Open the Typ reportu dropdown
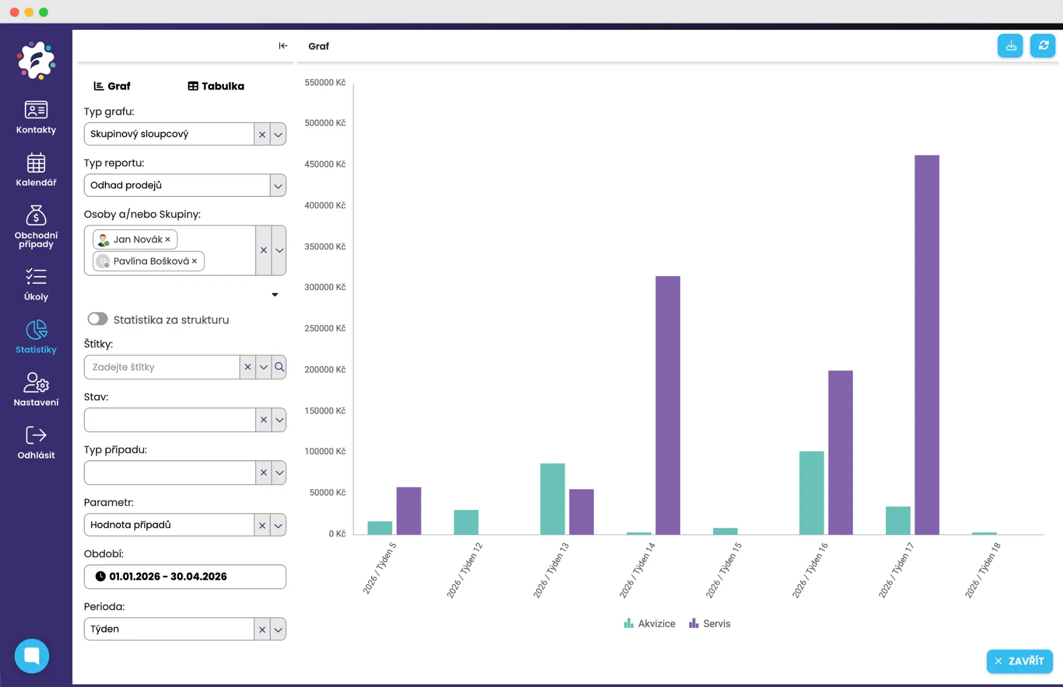The height and width of the screenshot is (687, 1063). (278, 186)
